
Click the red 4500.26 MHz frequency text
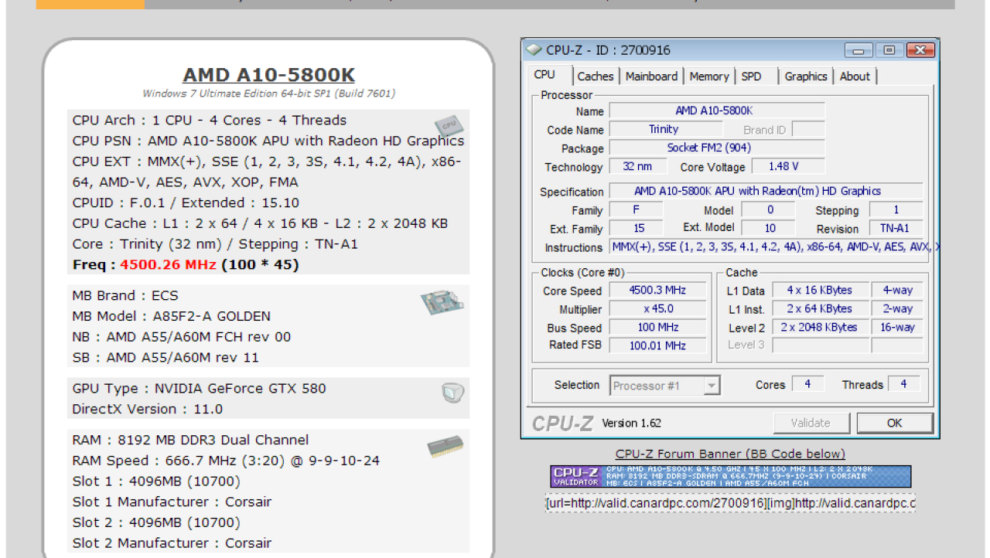pyautogui.click(x=168, y=264)
